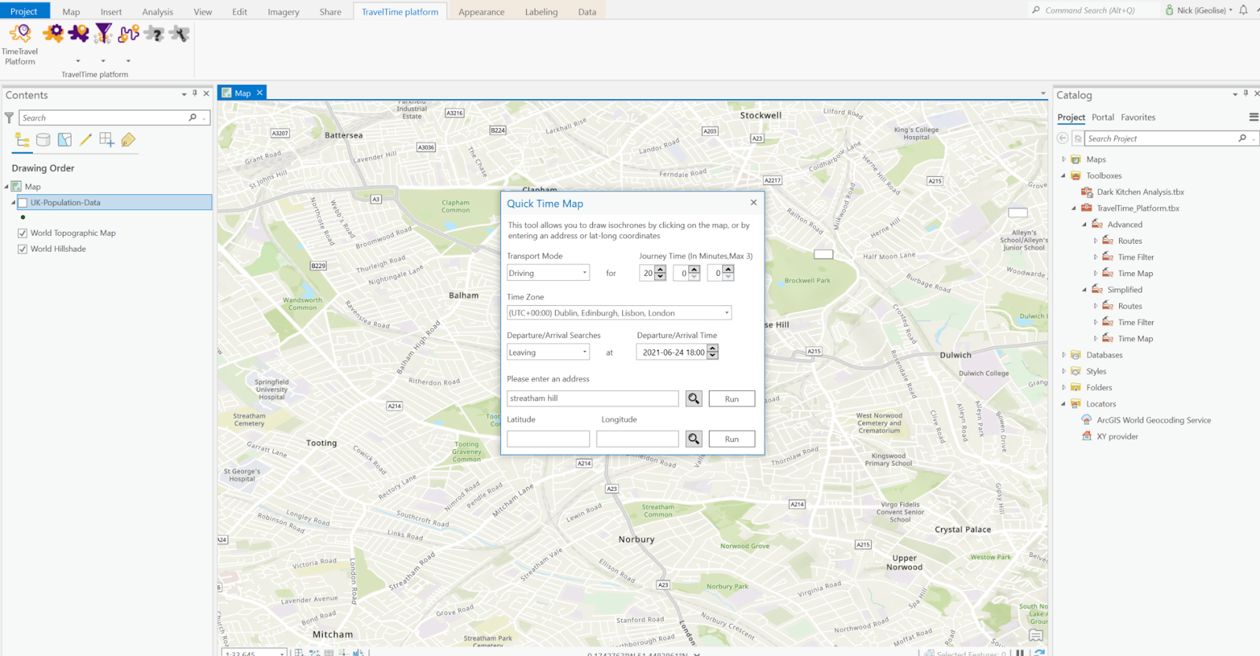Screen dimensions: 1260x656
Task: Open the Imagery ribbon tab
Action: click(283, 12)
